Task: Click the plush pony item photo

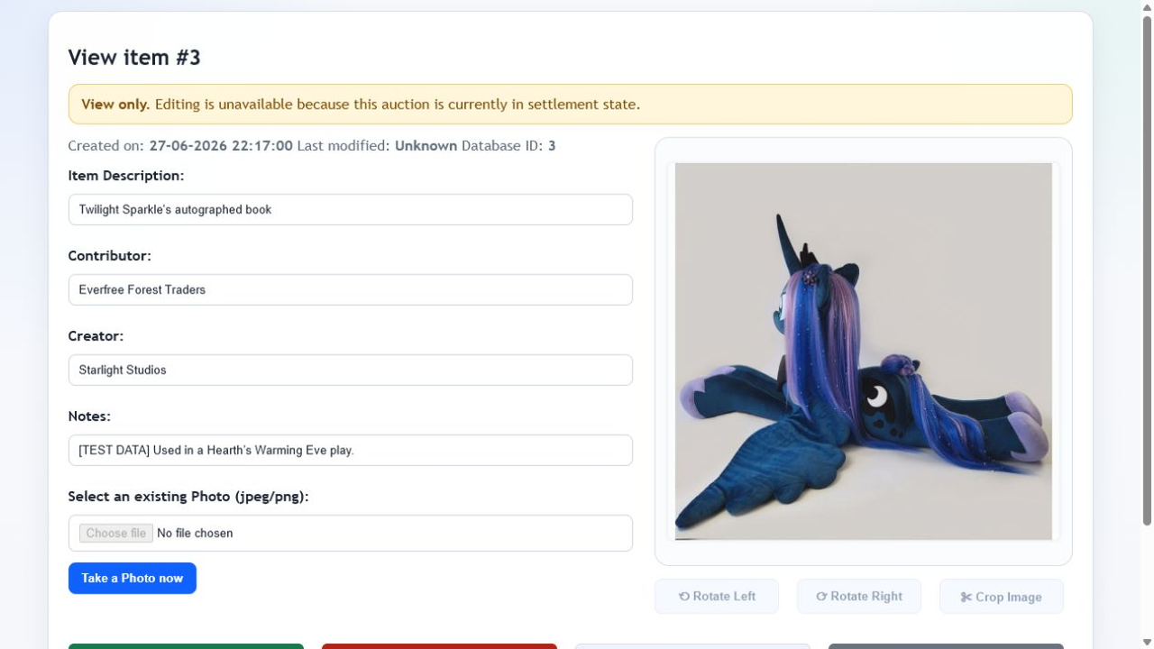Action: [x=864, y=352]
